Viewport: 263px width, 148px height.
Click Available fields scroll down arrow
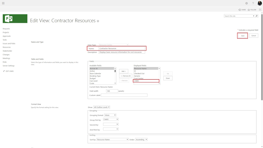pos(115,83)
